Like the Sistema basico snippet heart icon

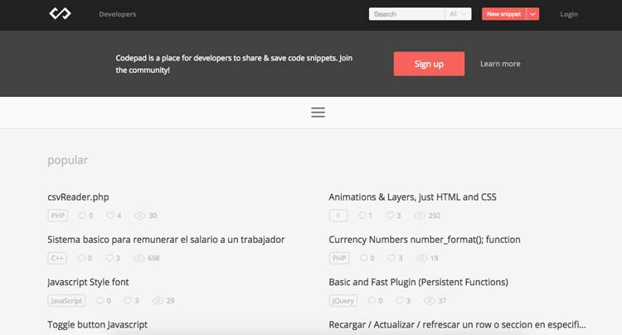coord(109,258)
